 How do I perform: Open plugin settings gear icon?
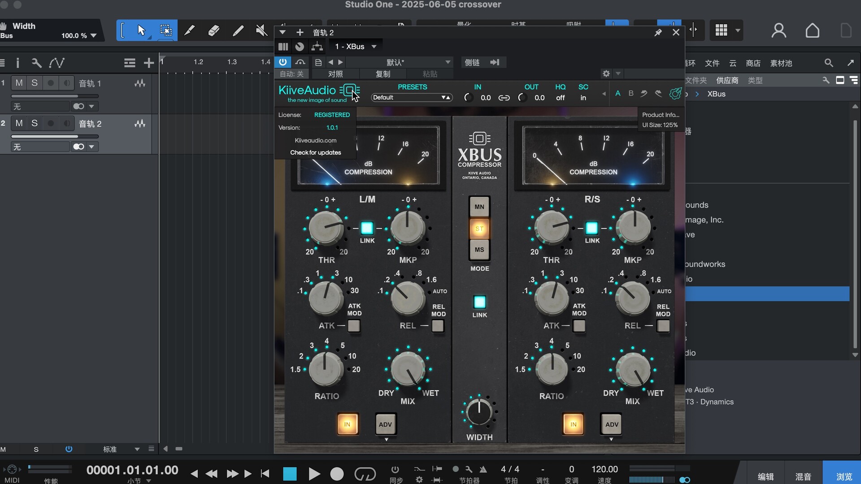[x=606, y=73]
